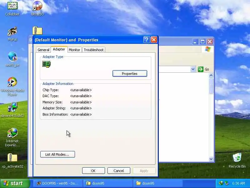Minimize the background window

pyautogui.click(x=195, y=42)
